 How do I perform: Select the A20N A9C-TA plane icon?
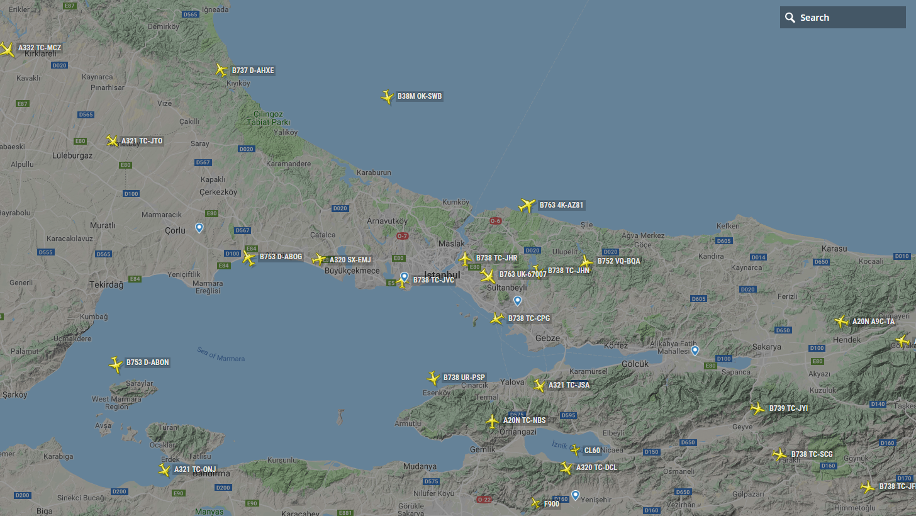pyautogui.click(x=841, y=322)
